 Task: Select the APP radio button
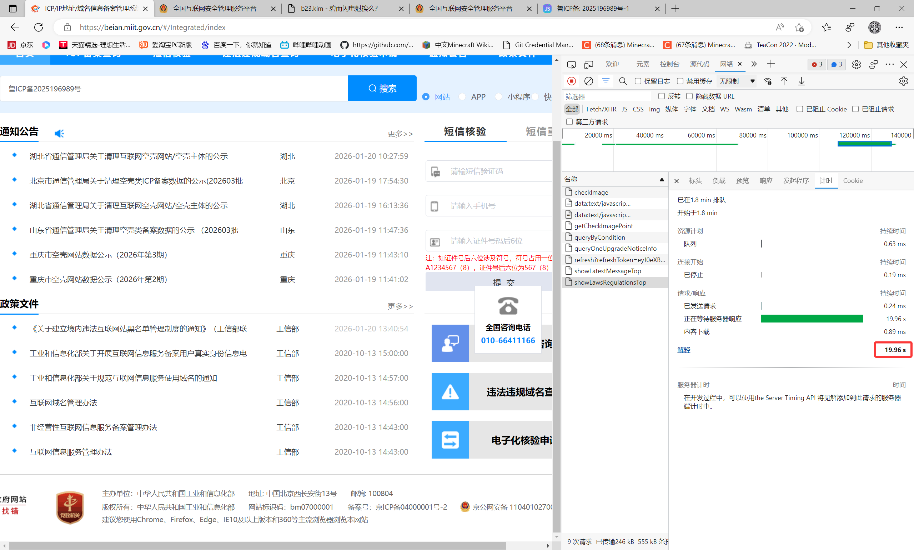[x=462, y=97]
